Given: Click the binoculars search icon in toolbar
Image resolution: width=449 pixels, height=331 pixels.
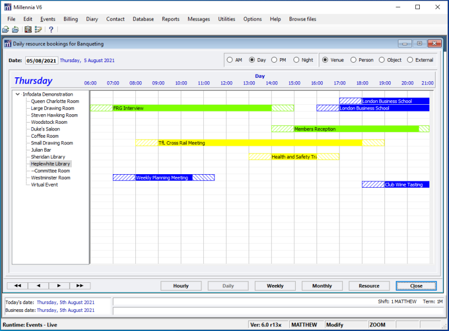Looking at the screenshot, I should 28,30.
